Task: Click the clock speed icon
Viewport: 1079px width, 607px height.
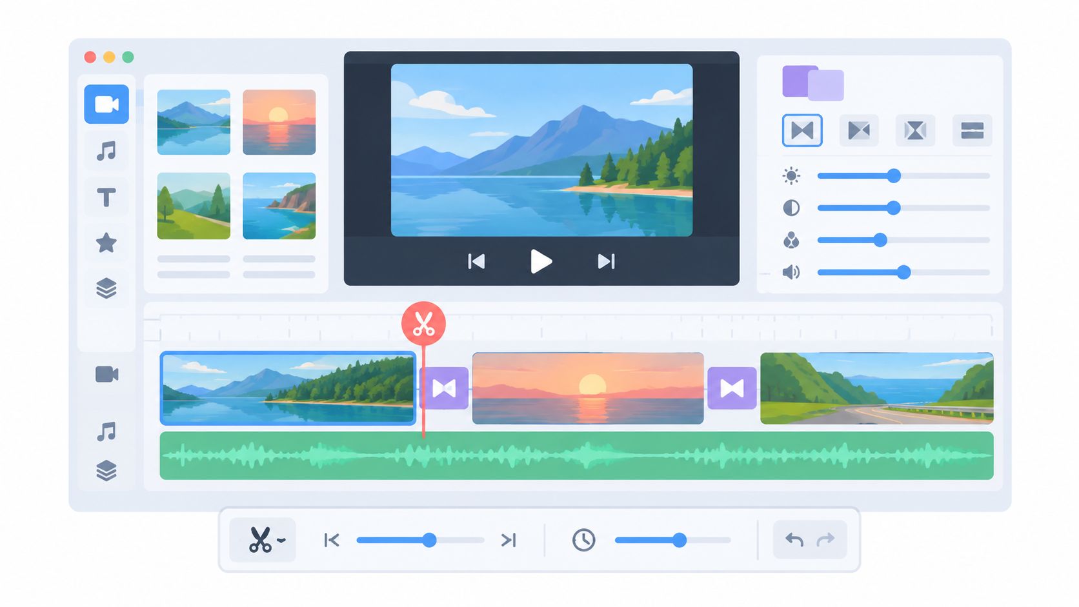Action: pos(583,540)
